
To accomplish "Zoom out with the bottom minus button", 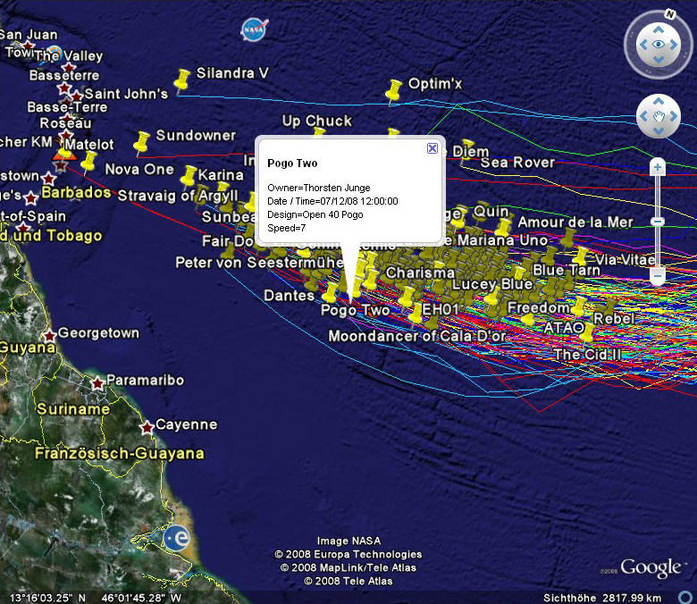I will coord(658,277).
